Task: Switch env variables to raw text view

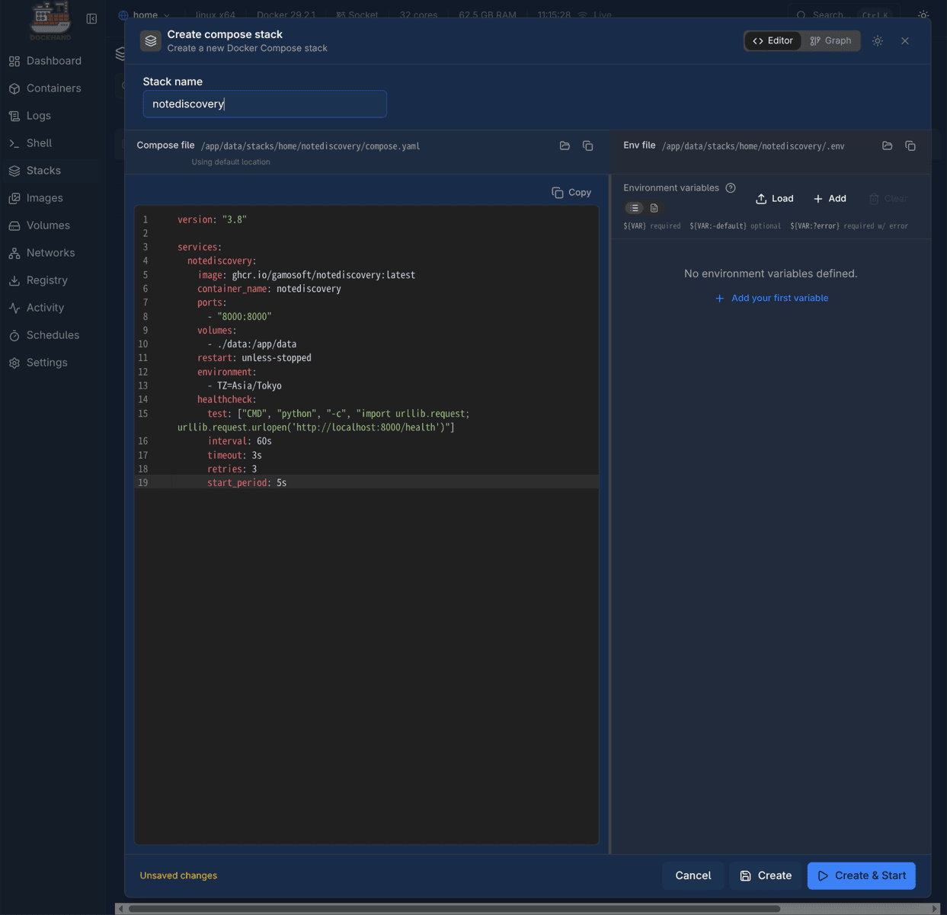Action: pyautogui.click(x=654, y=208)
